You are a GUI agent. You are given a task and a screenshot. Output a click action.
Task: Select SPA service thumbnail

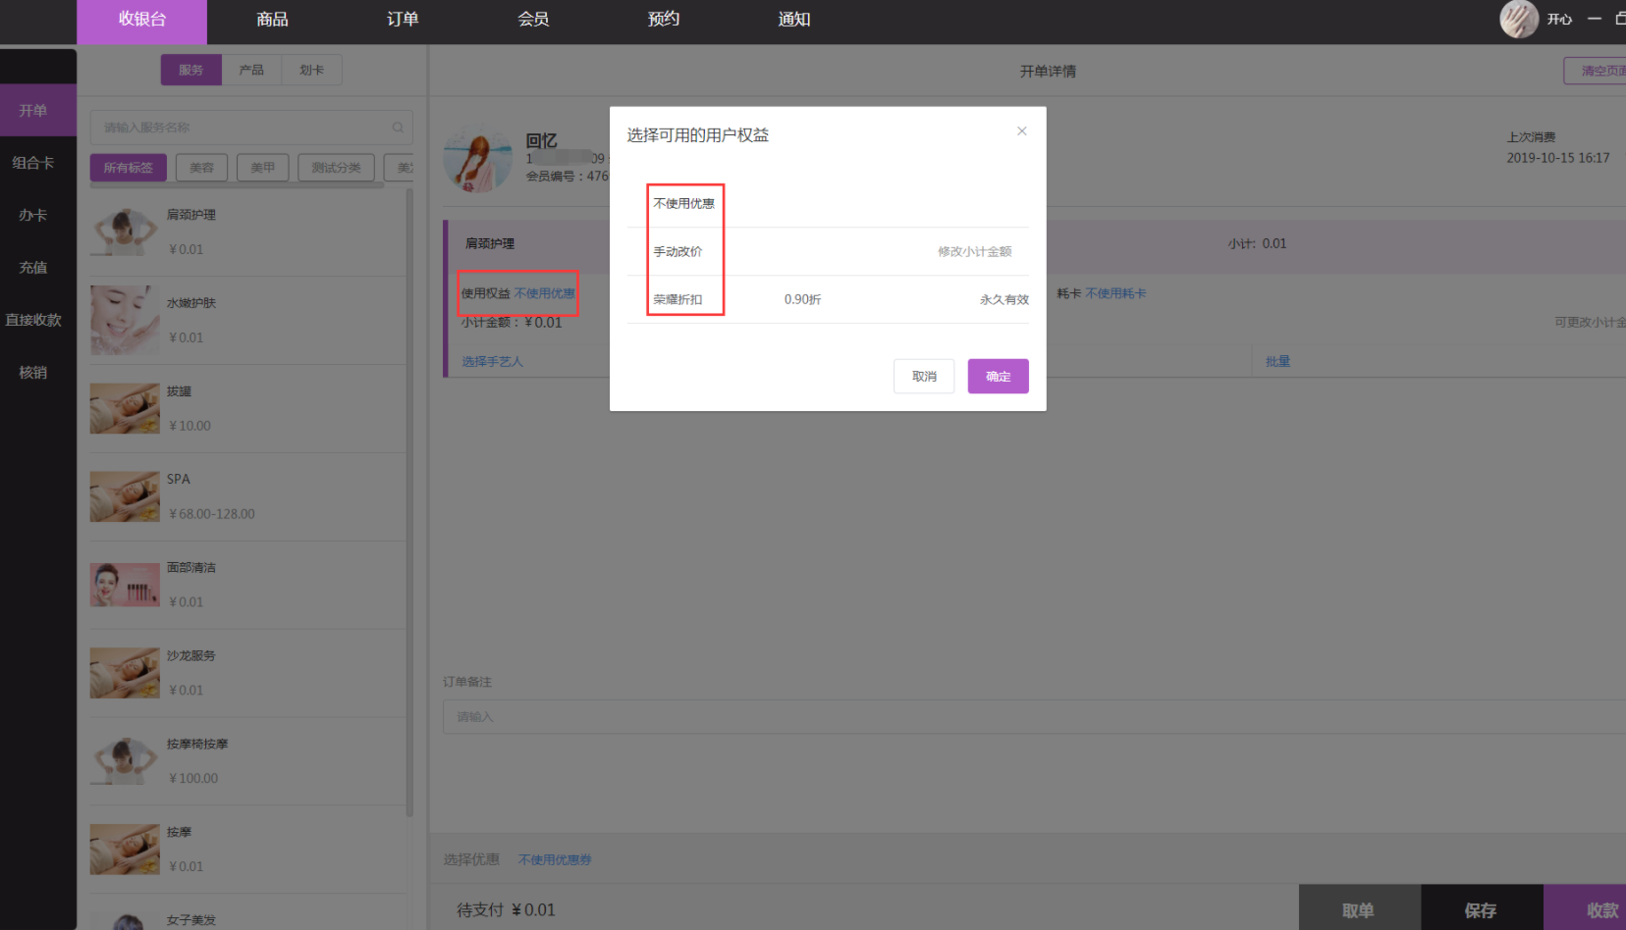[125, 496]
